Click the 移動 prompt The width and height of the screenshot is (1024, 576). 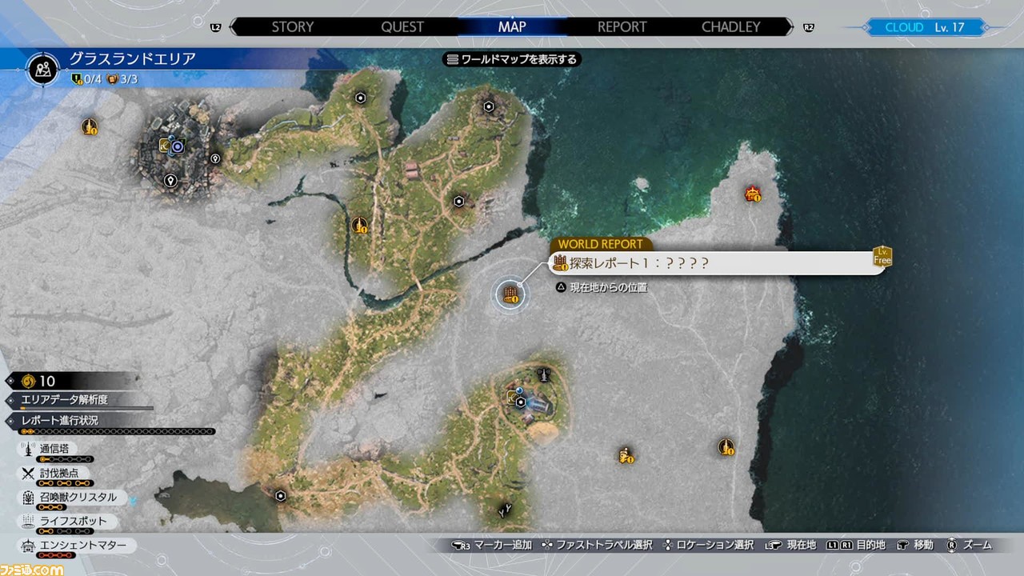[x=914, y=545]
